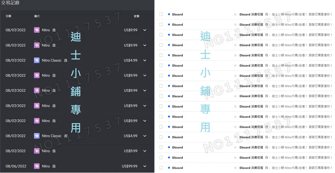Viewport: 335px width, 173px height.
Task: Click the Nitro icon in the first transaction row
Action: (36, 30)
